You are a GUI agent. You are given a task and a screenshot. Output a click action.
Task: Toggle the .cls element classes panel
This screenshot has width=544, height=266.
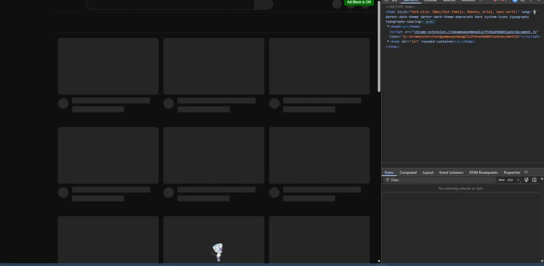pyautogui.click(x=510, y=180)
